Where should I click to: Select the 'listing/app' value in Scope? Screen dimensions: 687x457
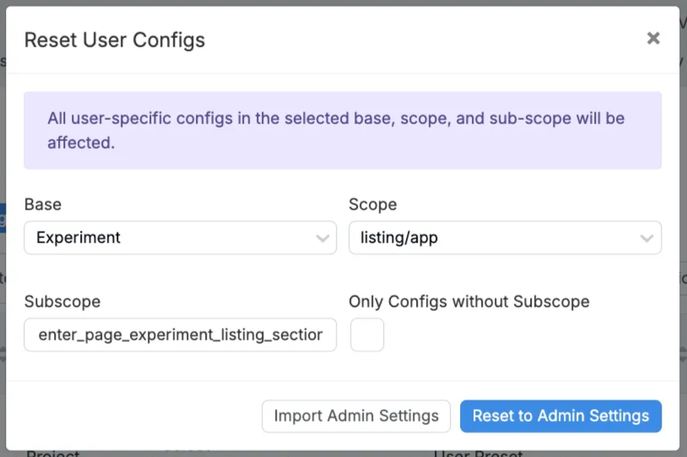click(x=399, y=238)
